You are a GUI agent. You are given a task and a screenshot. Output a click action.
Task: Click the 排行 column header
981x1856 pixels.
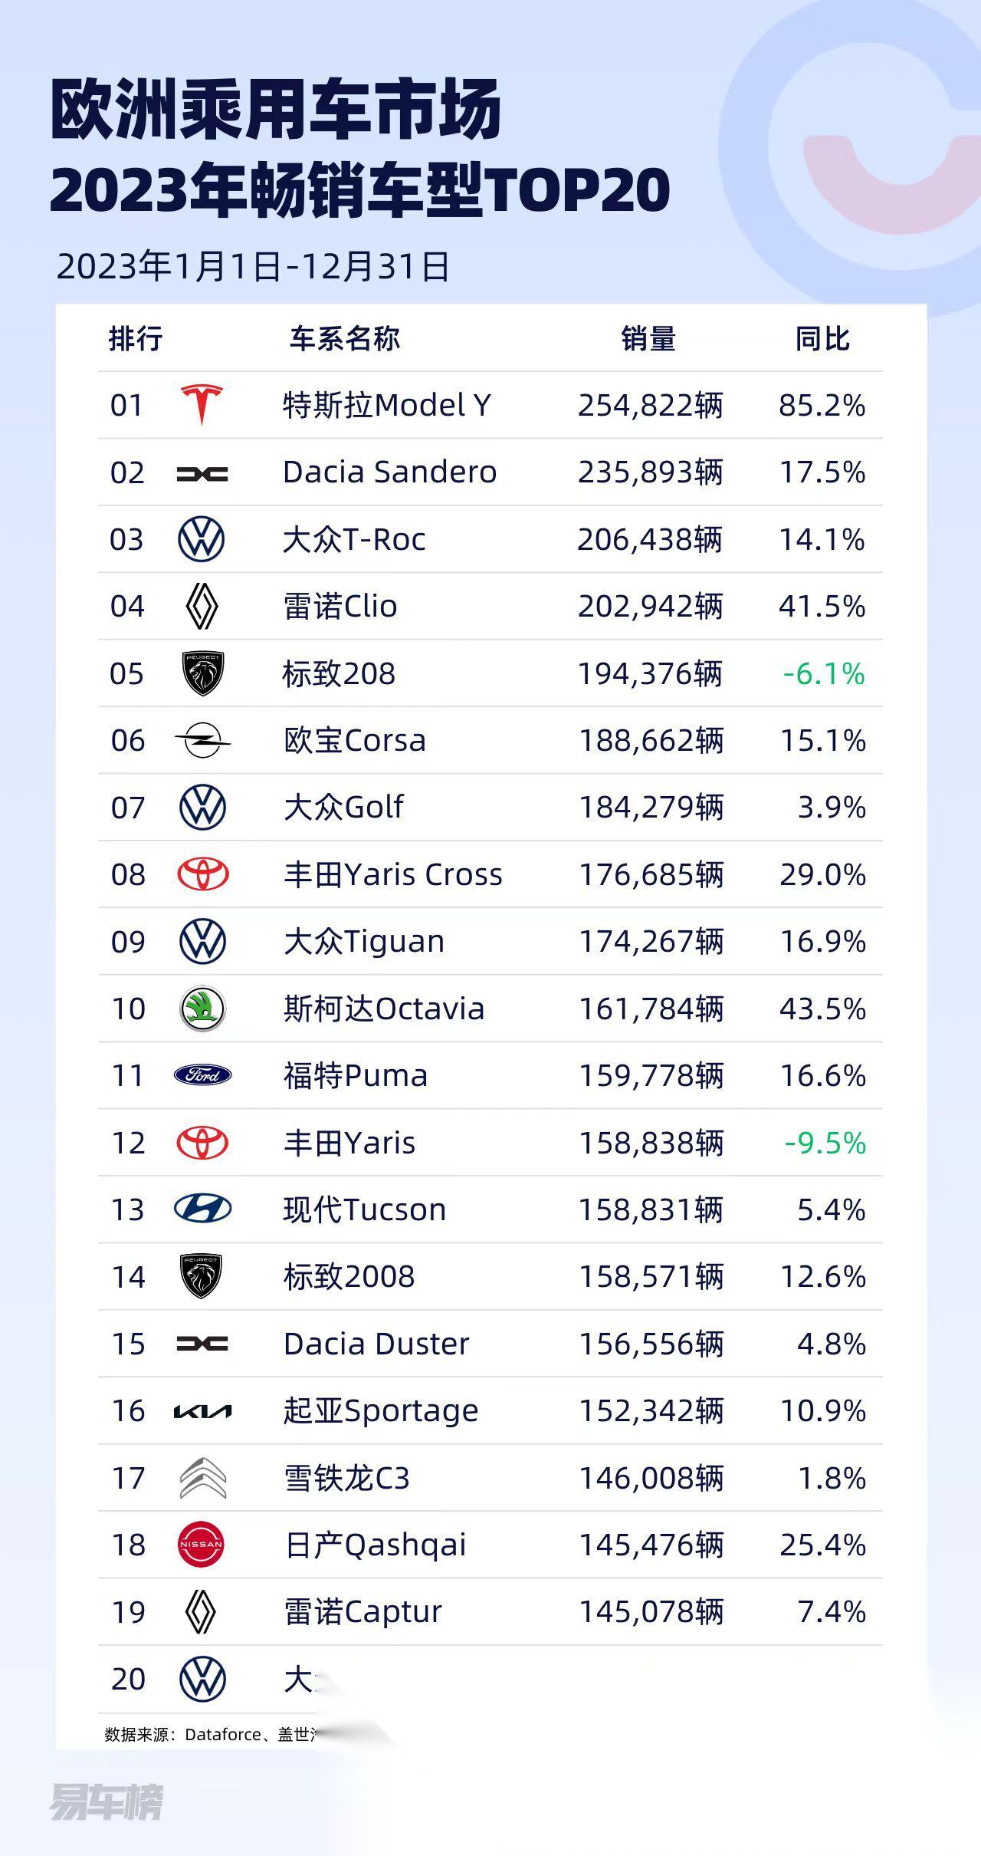tap(136, 338)
